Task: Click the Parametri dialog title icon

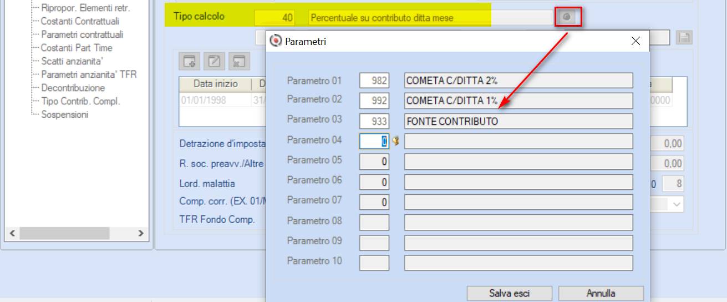Action: (x=276, y=41)
